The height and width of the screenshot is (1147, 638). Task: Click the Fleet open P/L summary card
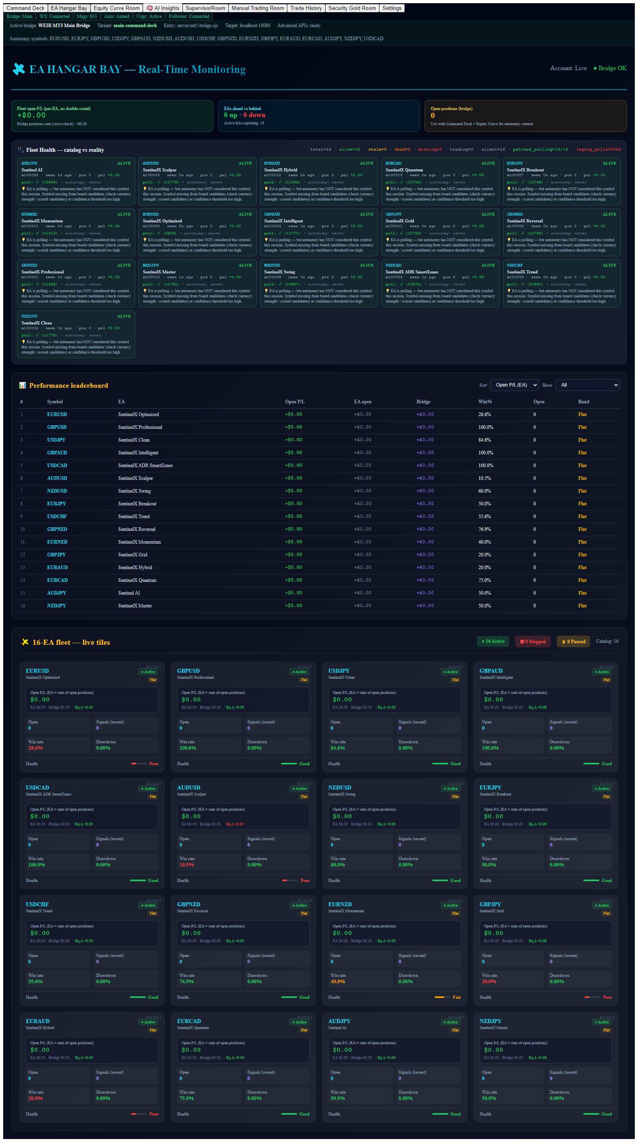coord(112,116)
